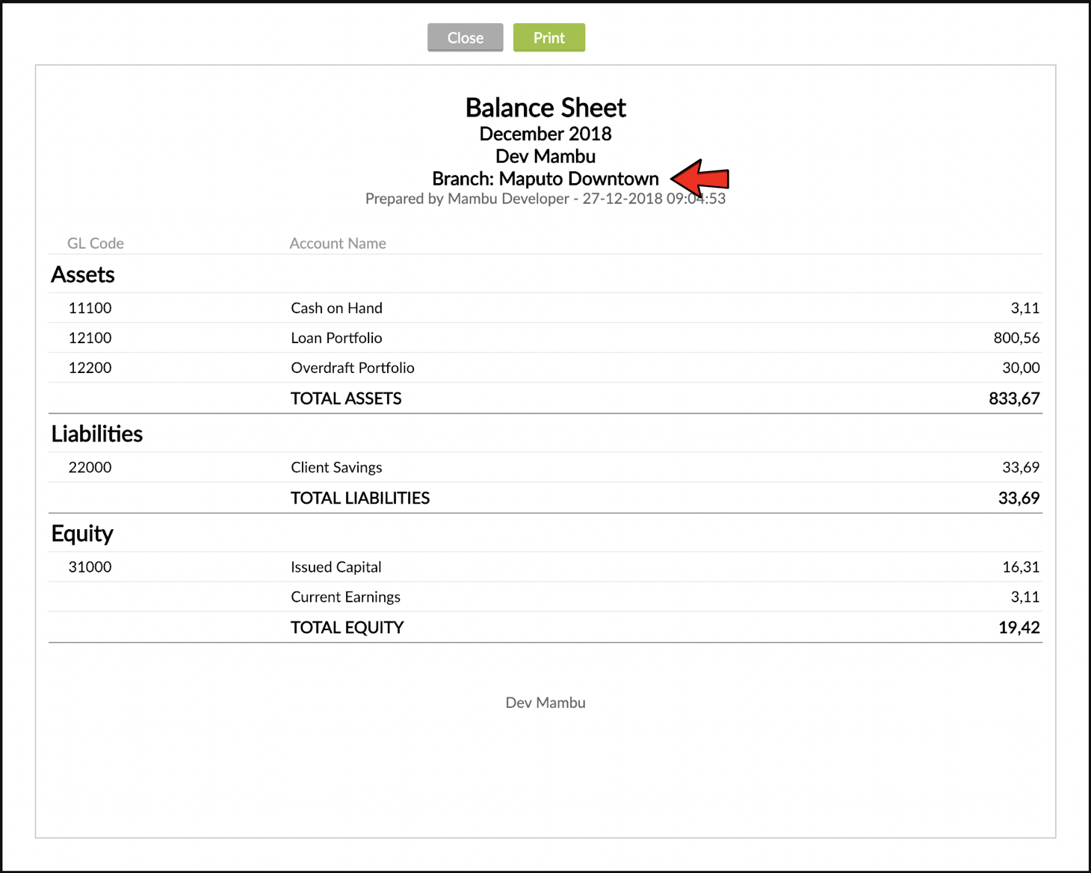Click GL Code 12200
This screenshot has height=873, width=1091.
[x=90, y=368]
